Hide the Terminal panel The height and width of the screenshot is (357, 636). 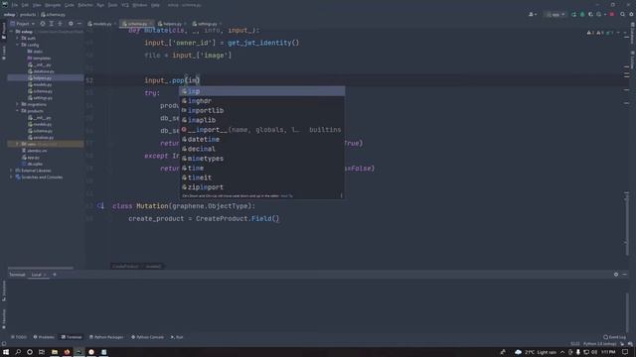click(x=625, y=275)
